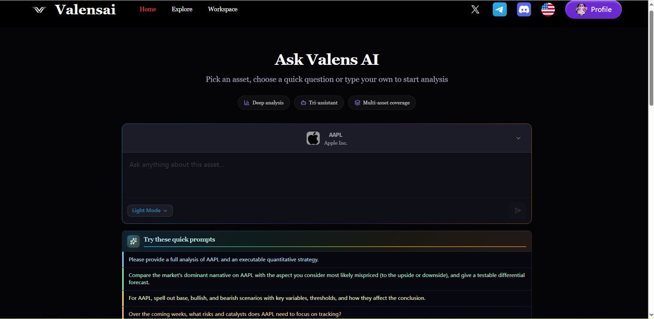Click the Tri-assistant robot icon
This screenshot has height=319, width=654.
point(303,103)
